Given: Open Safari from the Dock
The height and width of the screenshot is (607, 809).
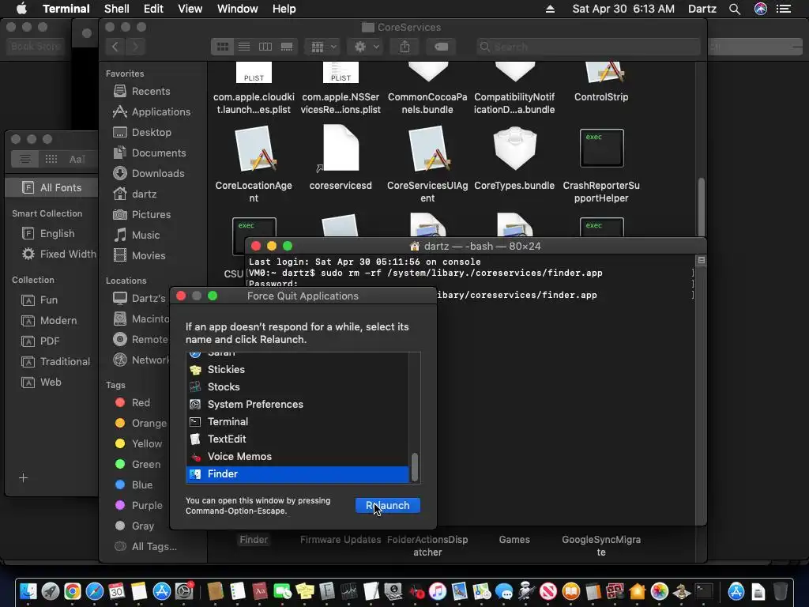Looking at the screenshot, I should [x=95, y=591].
